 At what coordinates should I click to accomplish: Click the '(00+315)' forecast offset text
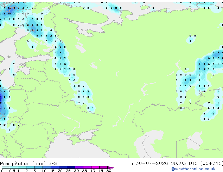tap(212, 164)
